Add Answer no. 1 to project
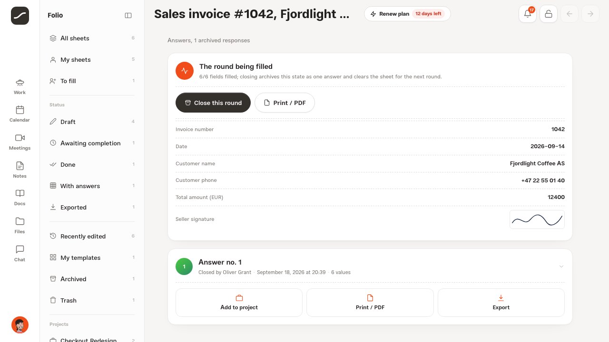 pos(239,303)
